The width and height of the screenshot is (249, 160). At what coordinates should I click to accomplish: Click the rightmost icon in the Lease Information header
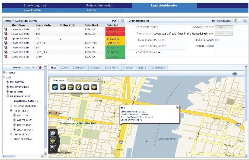tap(245, 21)
